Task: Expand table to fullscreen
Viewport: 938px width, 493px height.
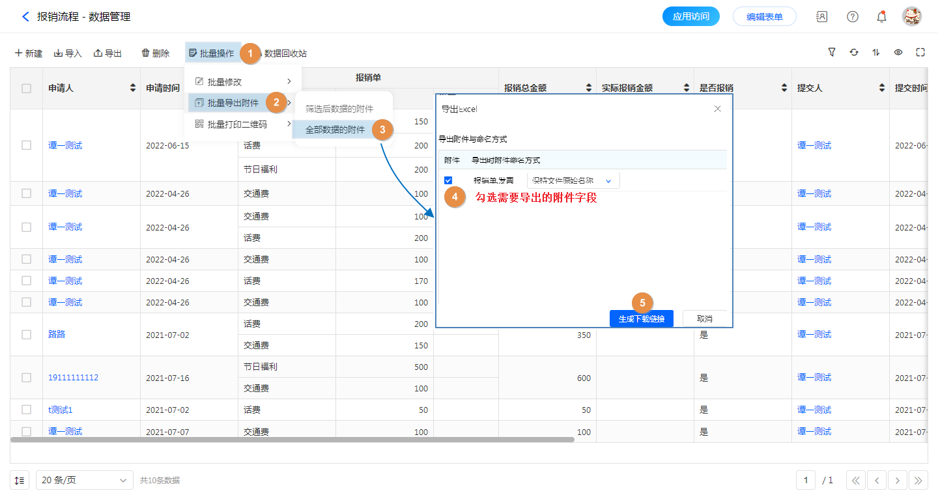Action: coord(920,53)
